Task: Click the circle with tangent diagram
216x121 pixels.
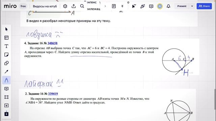Action: click(x=178, y=62)
